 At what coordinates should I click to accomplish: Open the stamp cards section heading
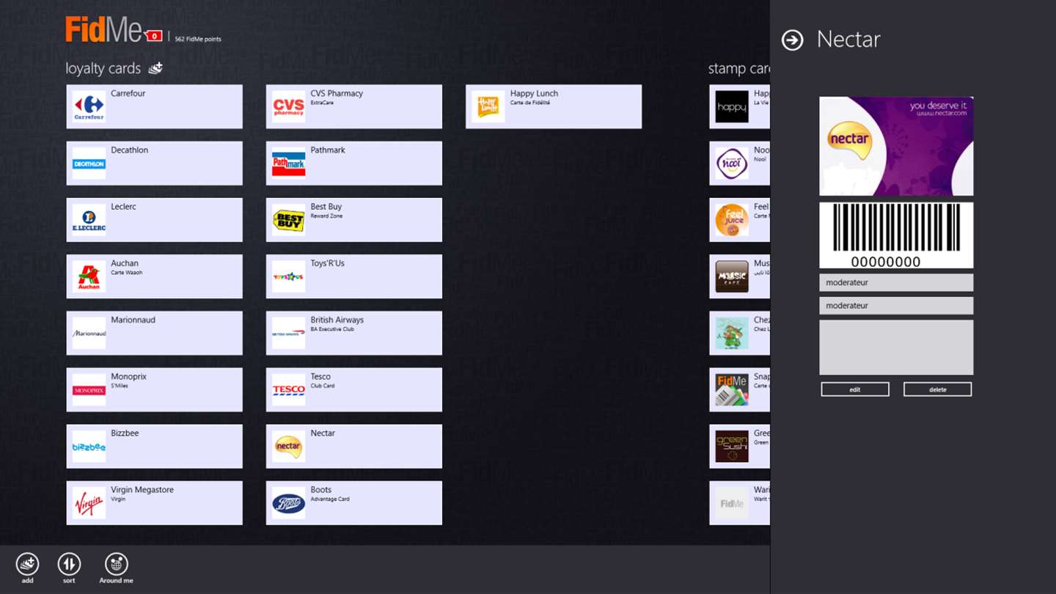coord(739,68)
